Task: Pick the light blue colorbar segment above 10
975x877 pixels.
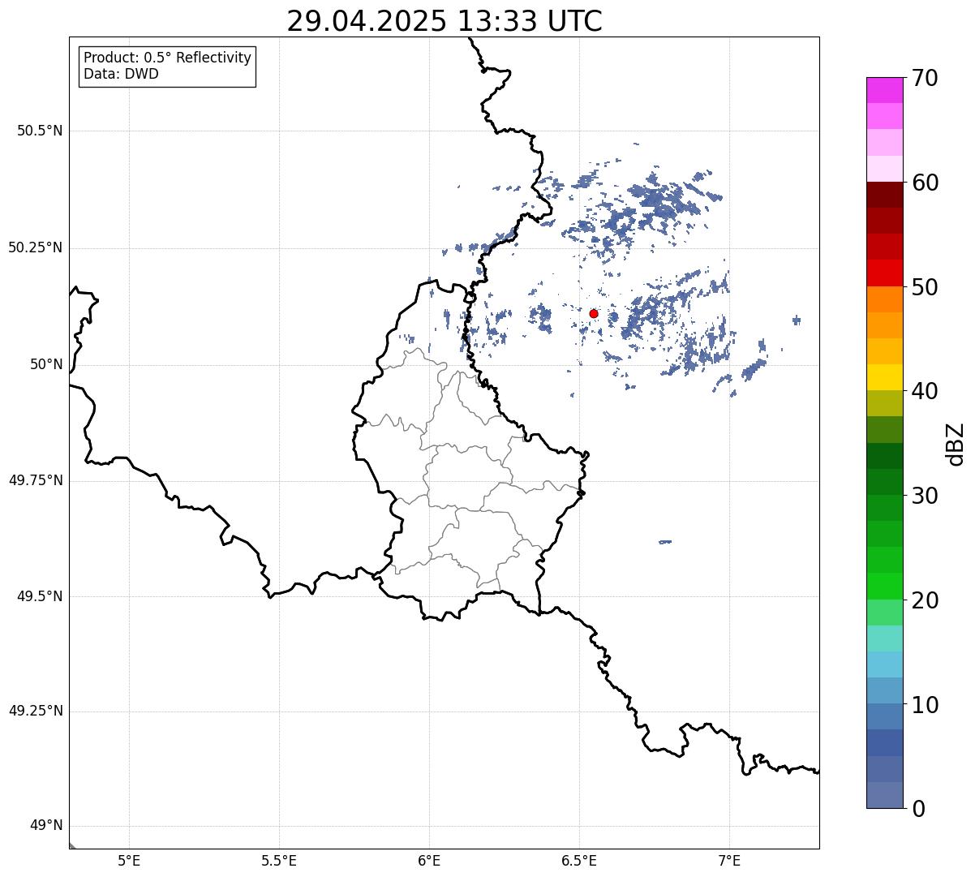Action: point(884,690)
